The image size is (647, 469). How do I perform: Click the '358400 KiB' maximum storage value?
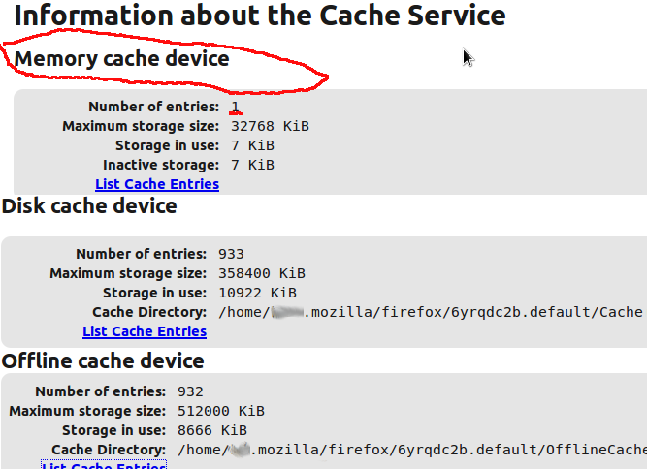click(x=262, y=273)
